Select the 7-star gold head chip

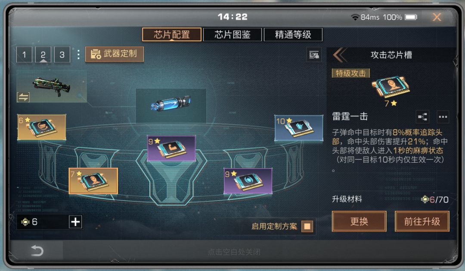(93, 181)
